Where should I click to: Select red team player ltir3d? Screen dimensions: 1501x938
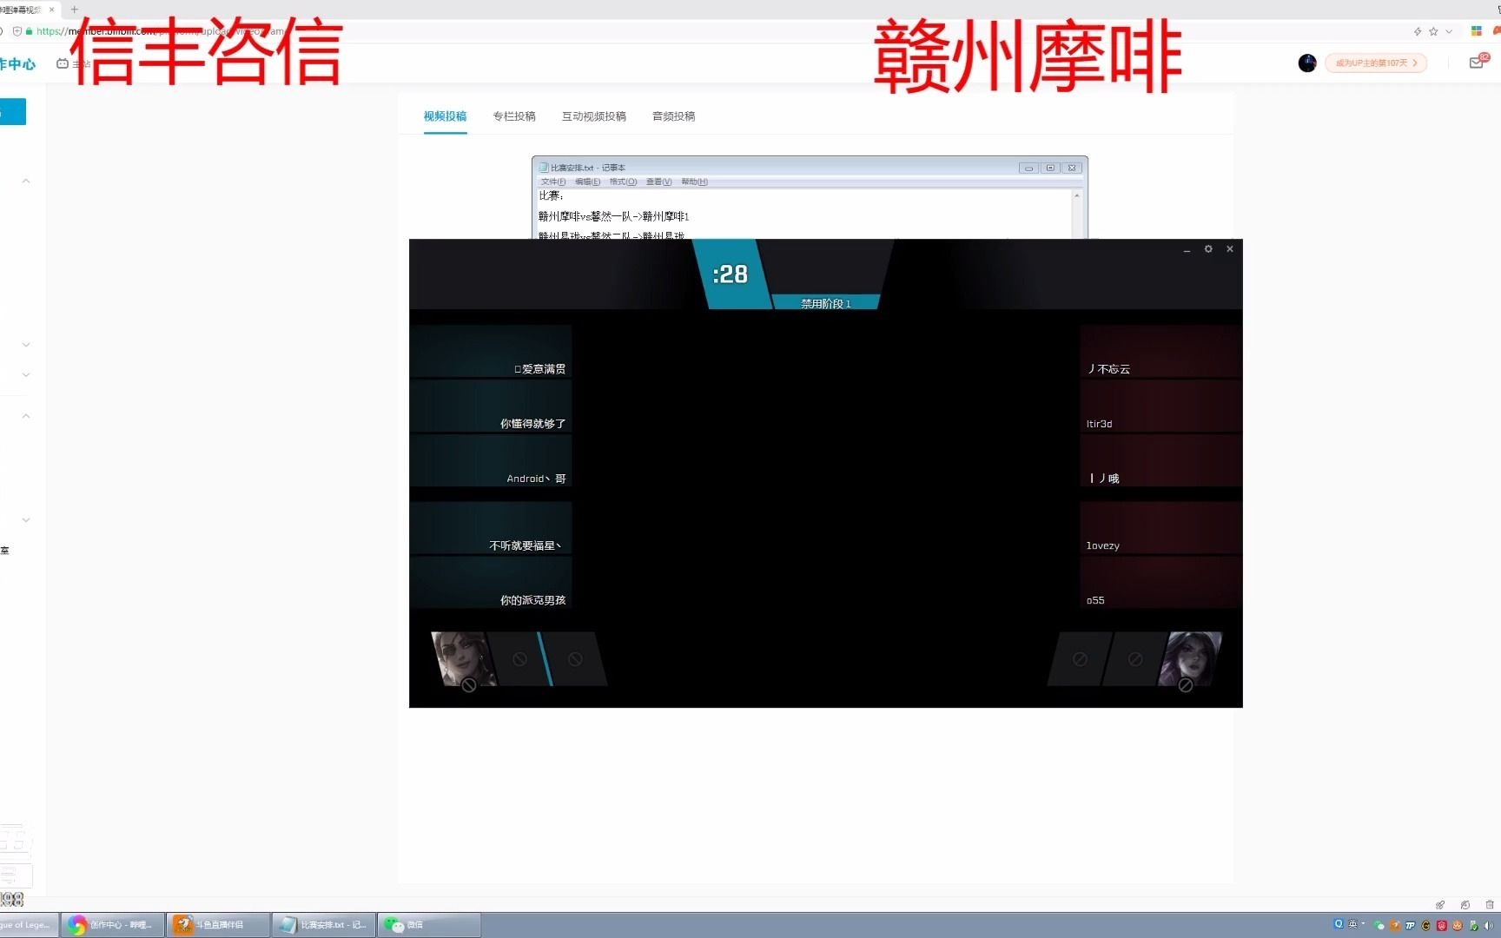click(1161, 406)
